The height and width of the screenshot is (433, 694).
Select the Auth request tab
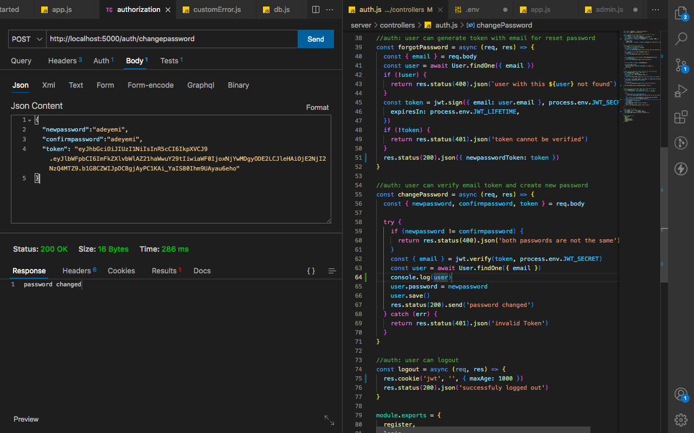[104, 61]
